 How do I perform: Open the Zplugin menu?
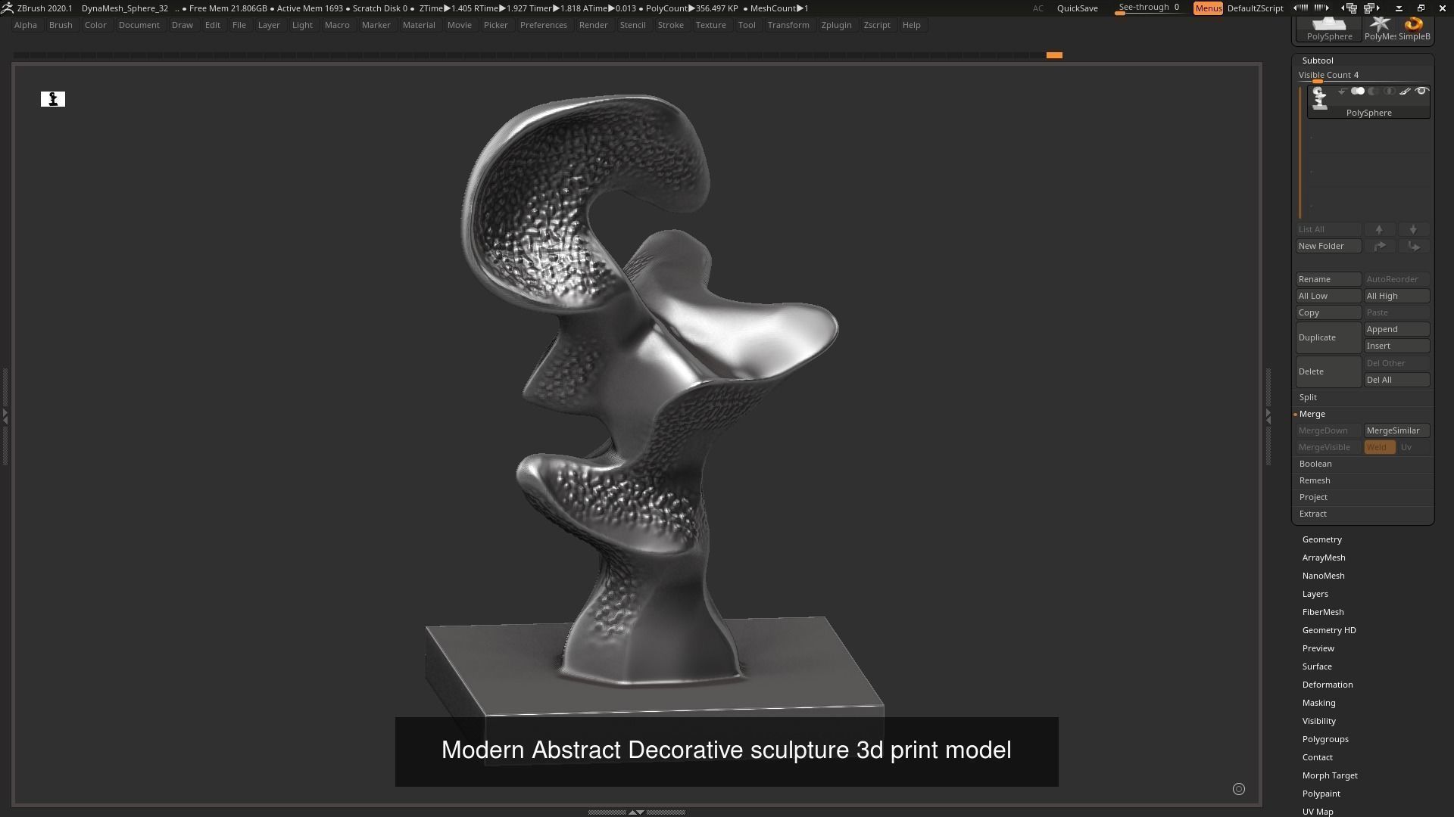coord(836,25)
